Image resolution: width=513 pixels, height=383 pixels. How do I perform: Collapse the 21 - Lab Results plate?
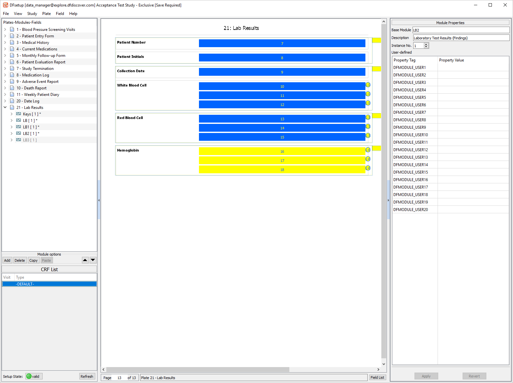coord(5,107)
